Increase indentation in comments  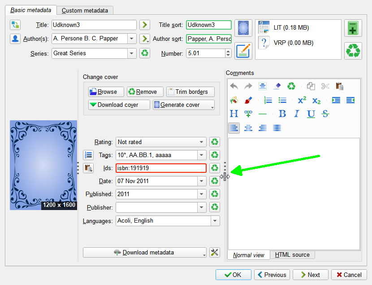coord(336,100)
